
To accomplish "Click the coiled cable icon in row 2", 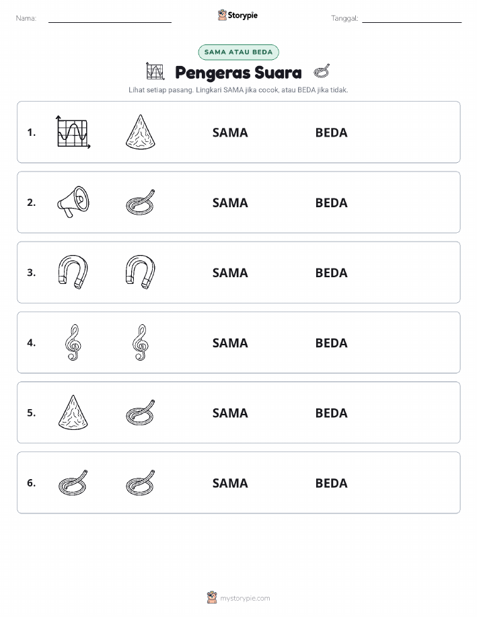I will 141,203.
